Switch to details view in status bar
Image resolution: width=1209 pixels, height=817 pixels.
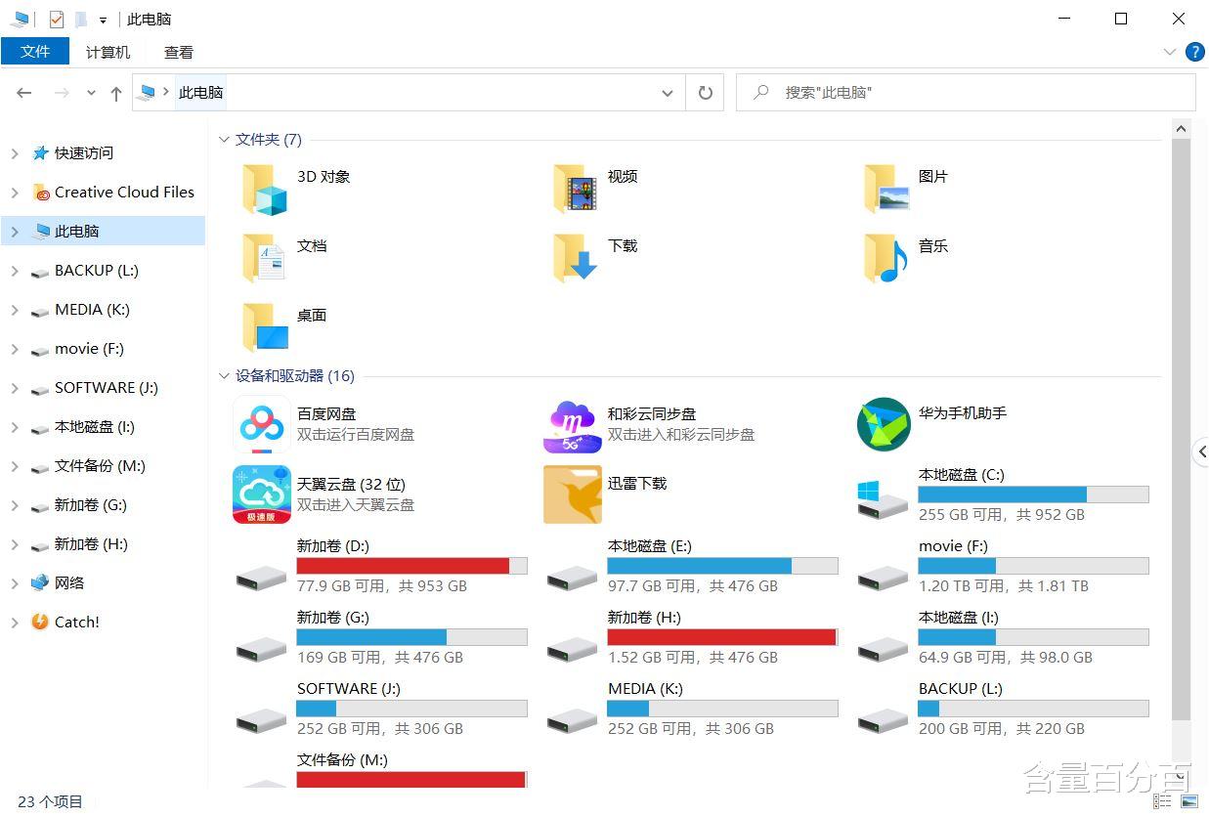[x=1162, y=802]
